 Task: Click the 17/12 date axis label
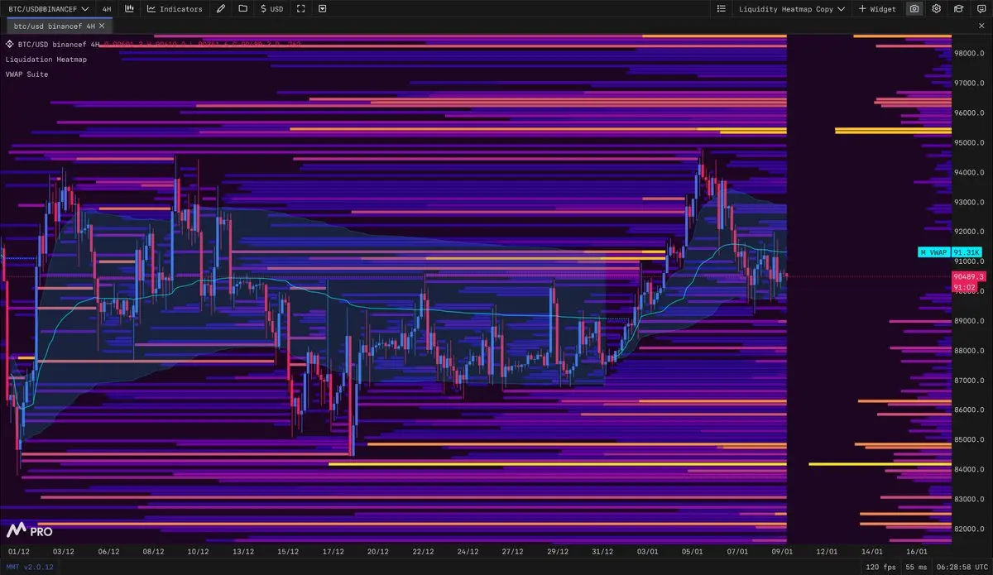pos(333,551)
